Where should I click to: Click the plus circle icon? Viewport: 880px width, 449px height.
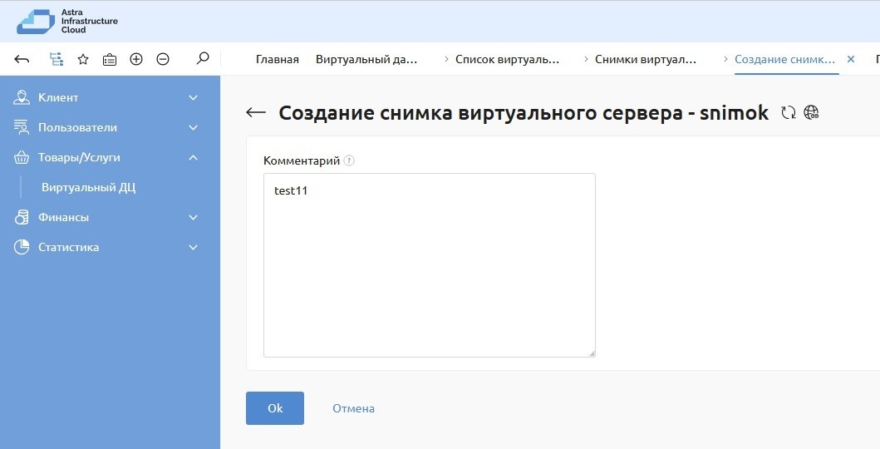[136, 59]
